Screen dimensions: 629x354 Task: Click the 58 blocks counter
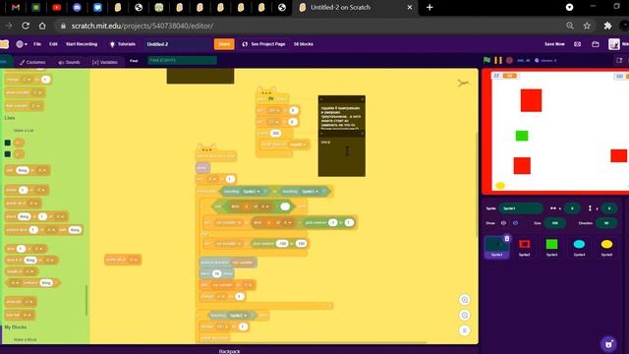(x=304, y=44)
